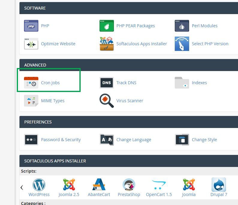This screenshot has height=205, width=238.
Task: Collapse the Software section header
Action: 35,8
